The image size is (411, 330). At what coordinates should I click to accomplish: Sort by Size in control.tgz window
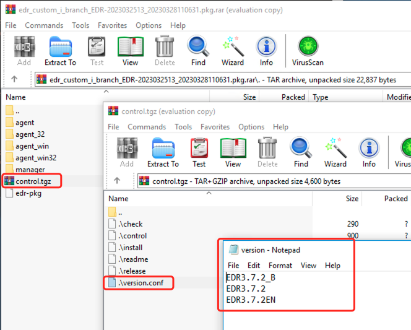tap(352, 199)
